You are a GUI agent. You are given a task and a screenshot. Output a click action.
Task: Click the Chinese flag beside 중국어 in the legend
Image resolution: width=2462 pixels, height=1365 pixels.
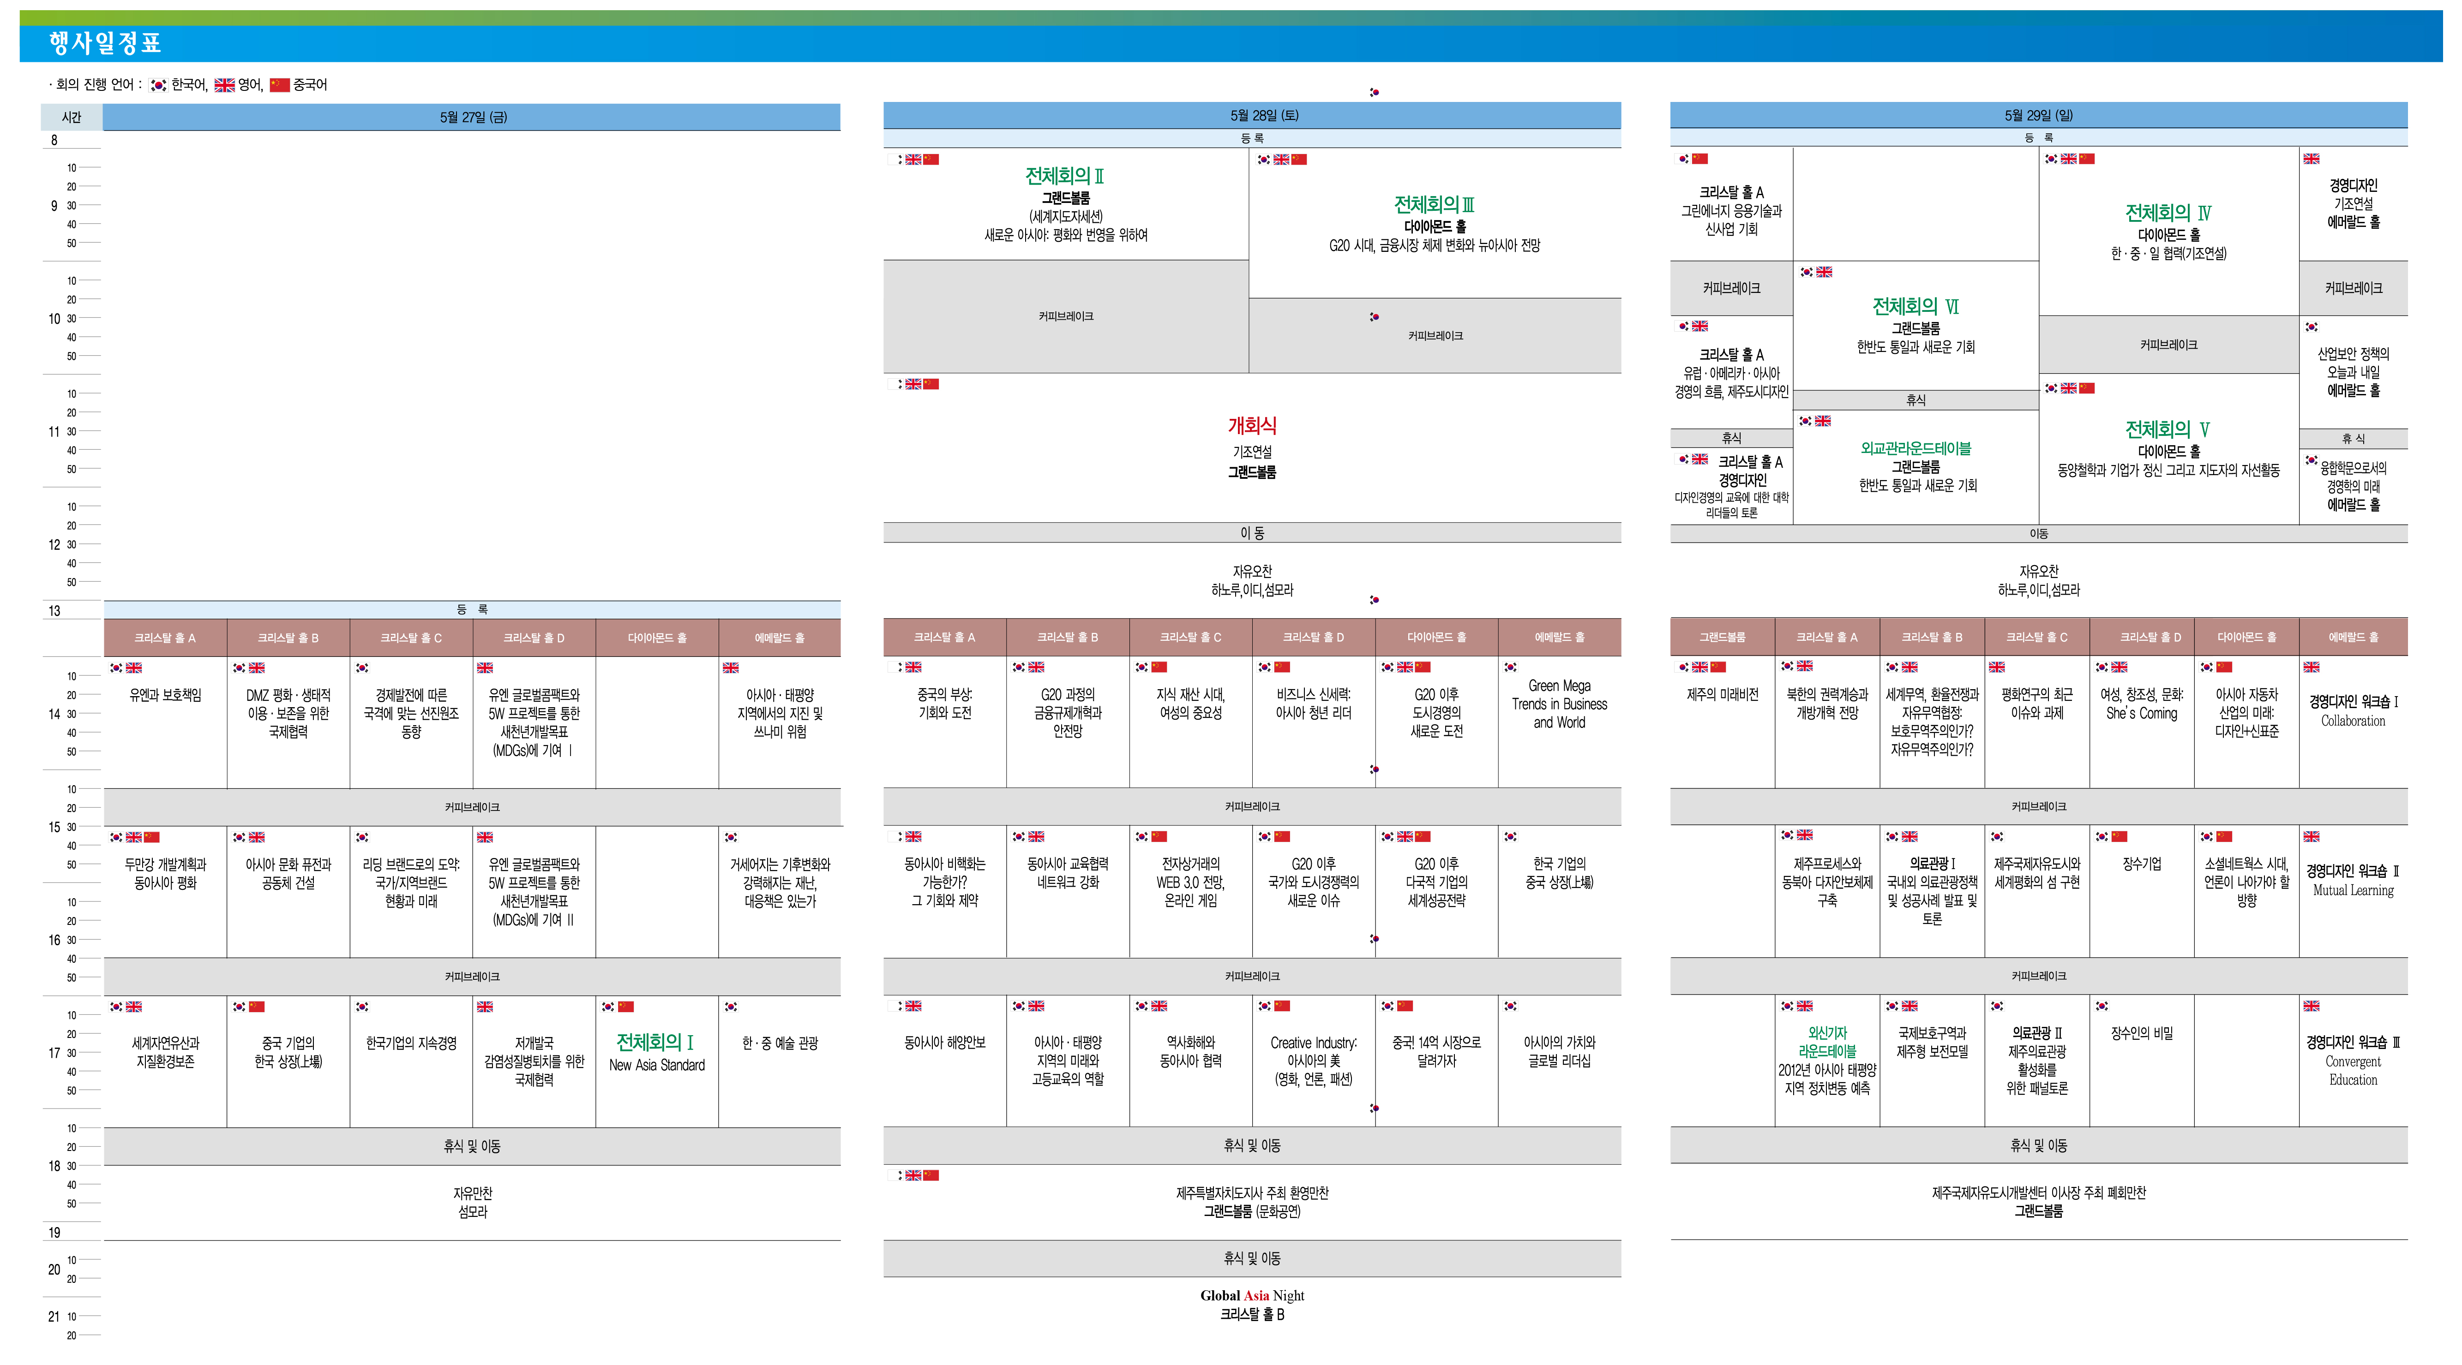click(280, 85)
